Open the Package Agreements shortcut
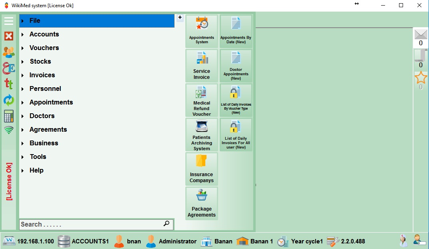 point(202,203)
